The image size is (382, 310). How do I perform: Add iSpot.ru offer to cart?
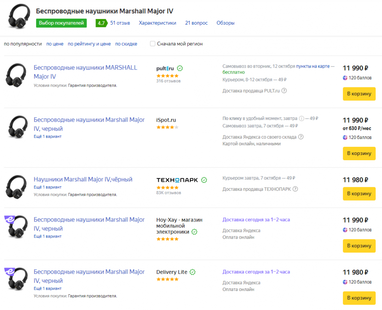point(359,154)
